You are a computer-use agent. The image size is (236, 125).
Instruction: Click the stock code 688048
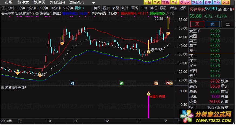click(225, 9)
